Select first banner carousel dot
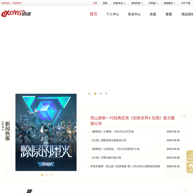This screenshot has height=193, width=193. [89, 94]
